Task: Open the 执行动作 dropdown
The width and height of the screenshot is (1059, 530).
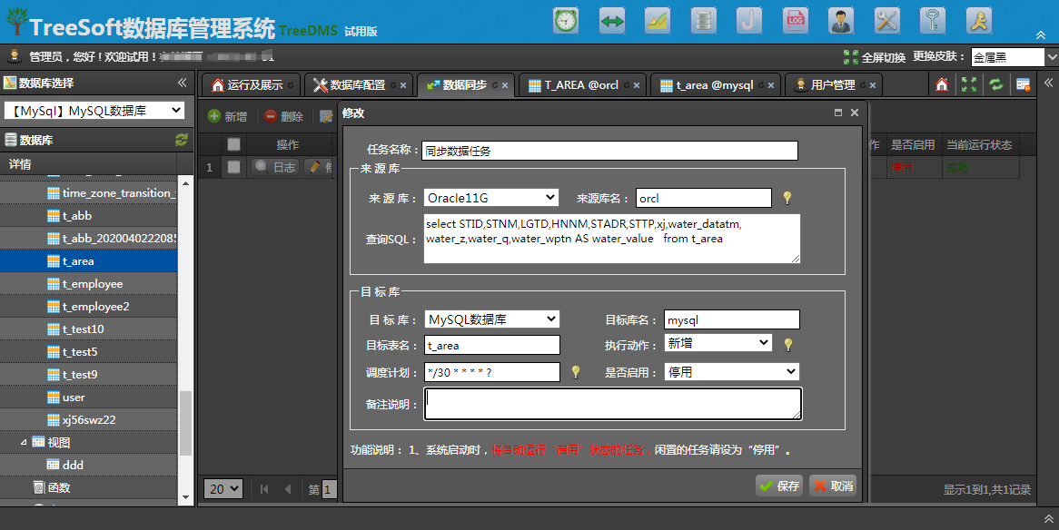Action: point(718,343)
